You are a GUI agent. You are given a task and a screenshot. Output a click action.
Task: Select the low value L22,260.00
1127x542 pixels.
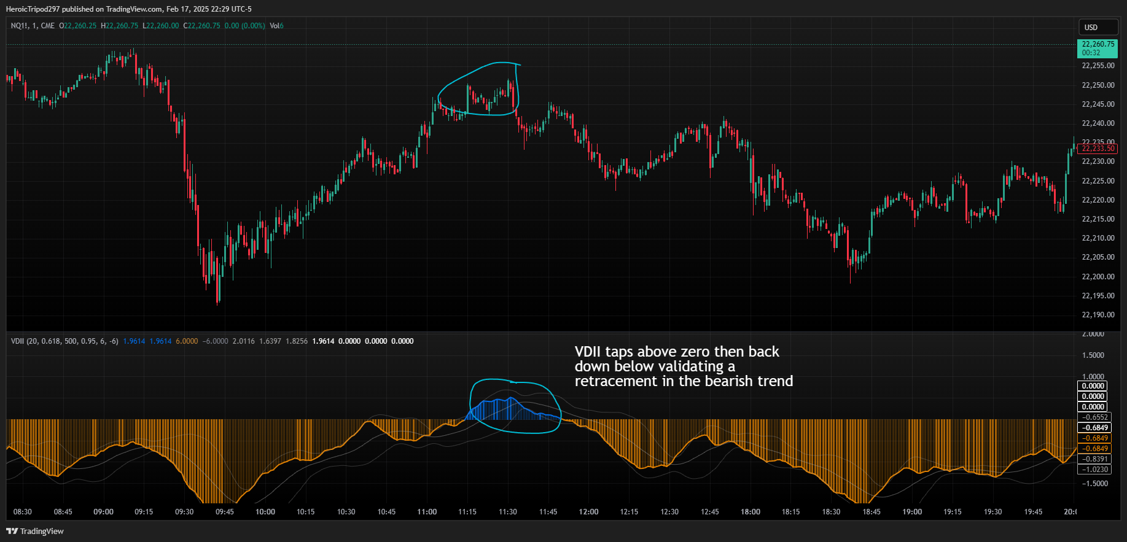[161, 26]
